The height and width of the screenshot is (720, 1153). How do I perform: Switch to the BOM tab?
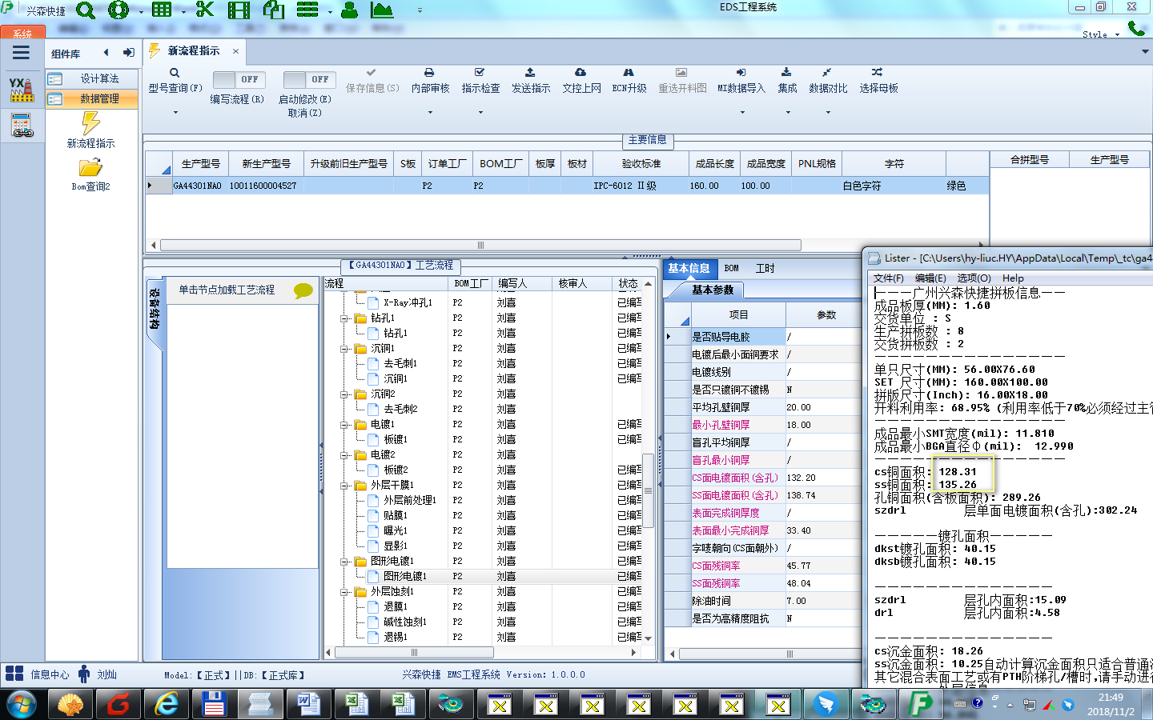(731, 268)
